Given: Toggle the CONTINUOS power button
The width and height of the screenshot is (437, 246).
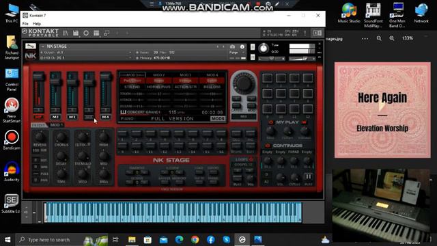Looking at the screenshot, I should tap(268, 146).
